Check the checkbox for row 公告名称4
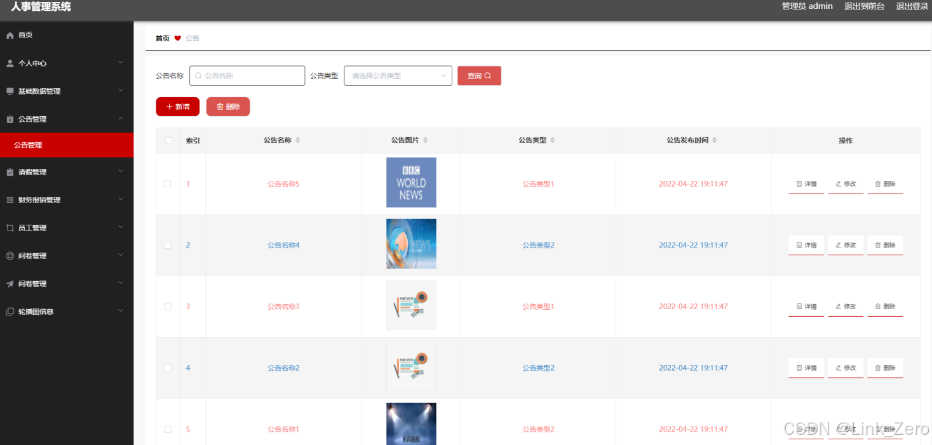 click(168, 245)
